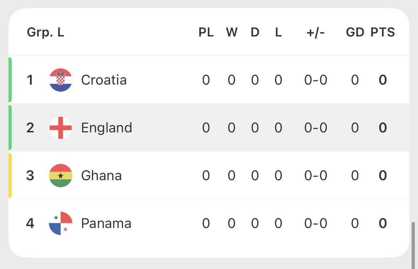
Task: Click the scrollbar thumb at right edge
Action: pyautogui.click(x=413, y=245)
